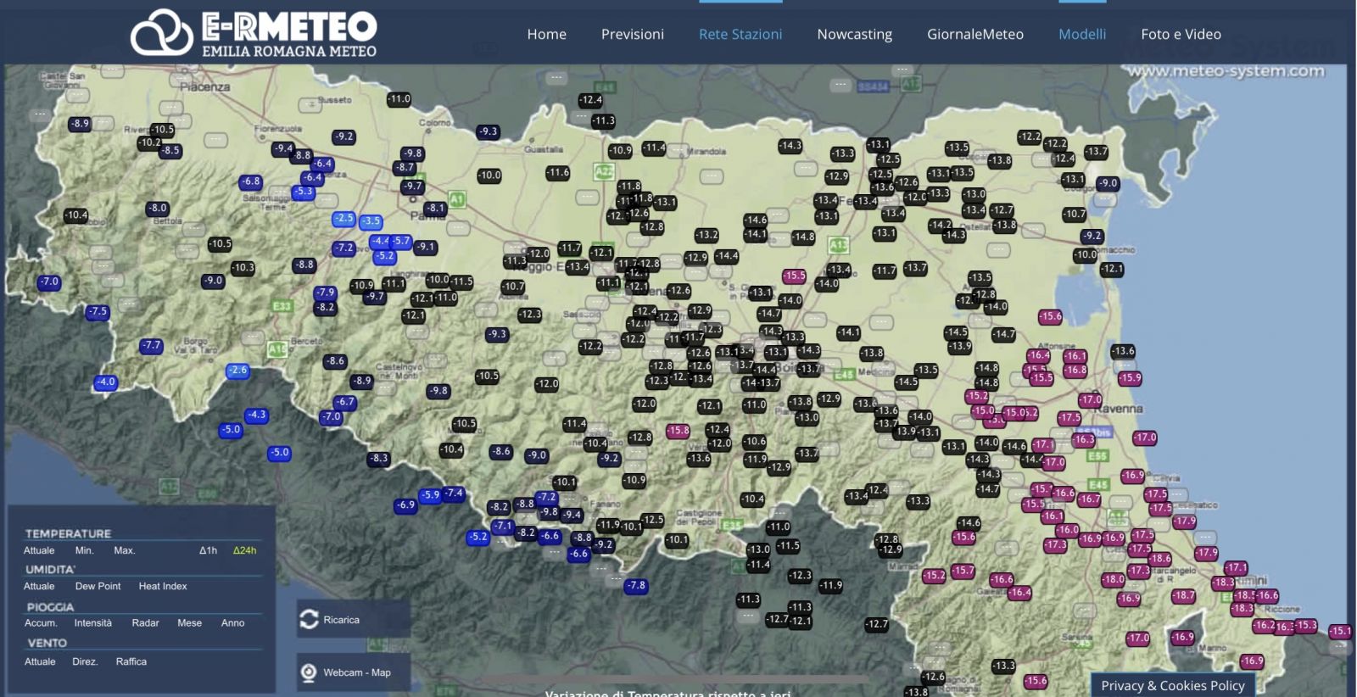Enable the Radar rain layer

145,623
